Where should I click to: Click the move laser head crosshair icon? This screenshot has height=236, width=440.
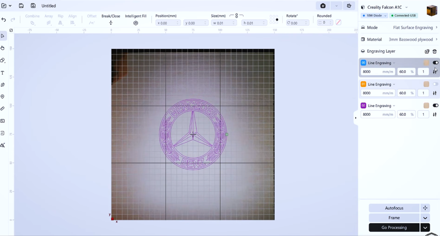(x=425, y=208)
